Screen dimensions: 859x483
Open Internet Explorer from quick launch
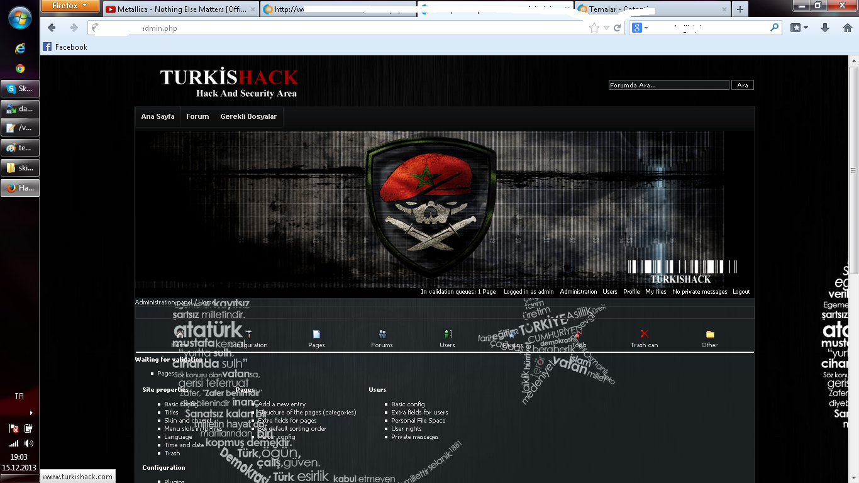point(20,48)
